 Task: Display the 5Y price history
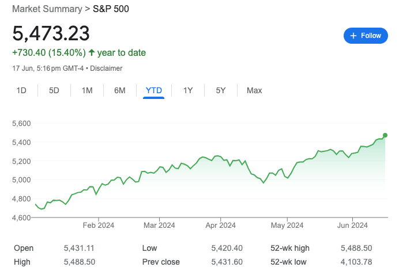(x=221, y=90)
